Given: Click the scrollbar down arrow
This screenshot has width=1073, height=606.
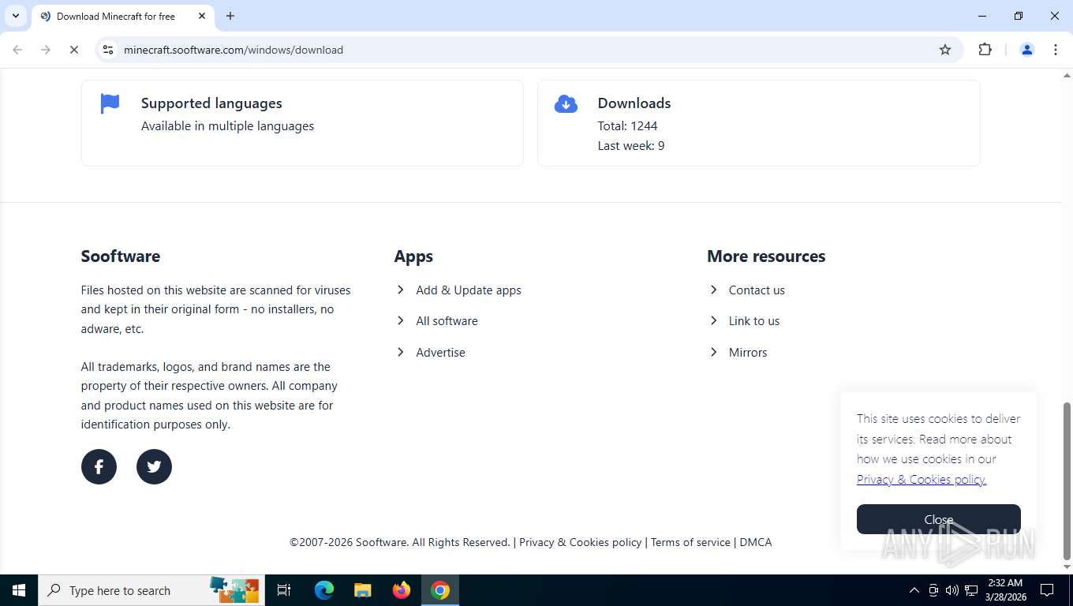Looking at the screenshot, I should point(1067,567).
